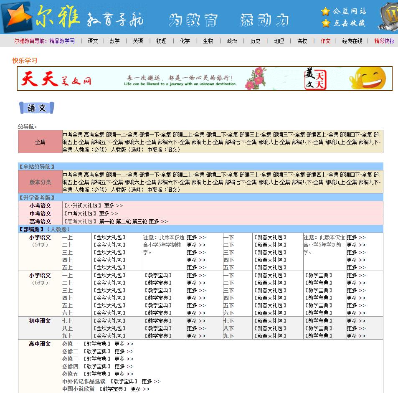The image size is (398, 393).
Task: Click the star icon beside 公益网站
Action: (325, 12)
